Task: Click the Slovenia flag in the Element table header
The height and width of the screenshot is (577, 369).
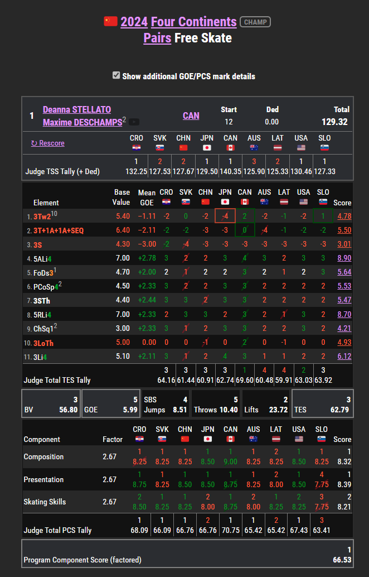Action: tap(323, 202)
